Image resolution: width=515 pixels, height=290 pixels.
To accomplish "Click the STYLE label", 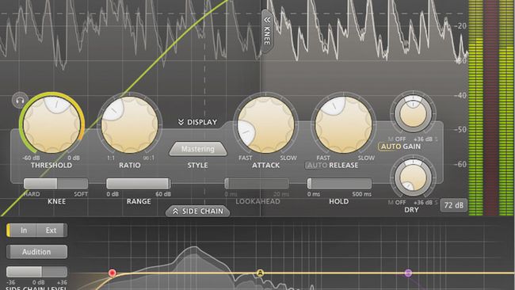I will tap(198, 165).
